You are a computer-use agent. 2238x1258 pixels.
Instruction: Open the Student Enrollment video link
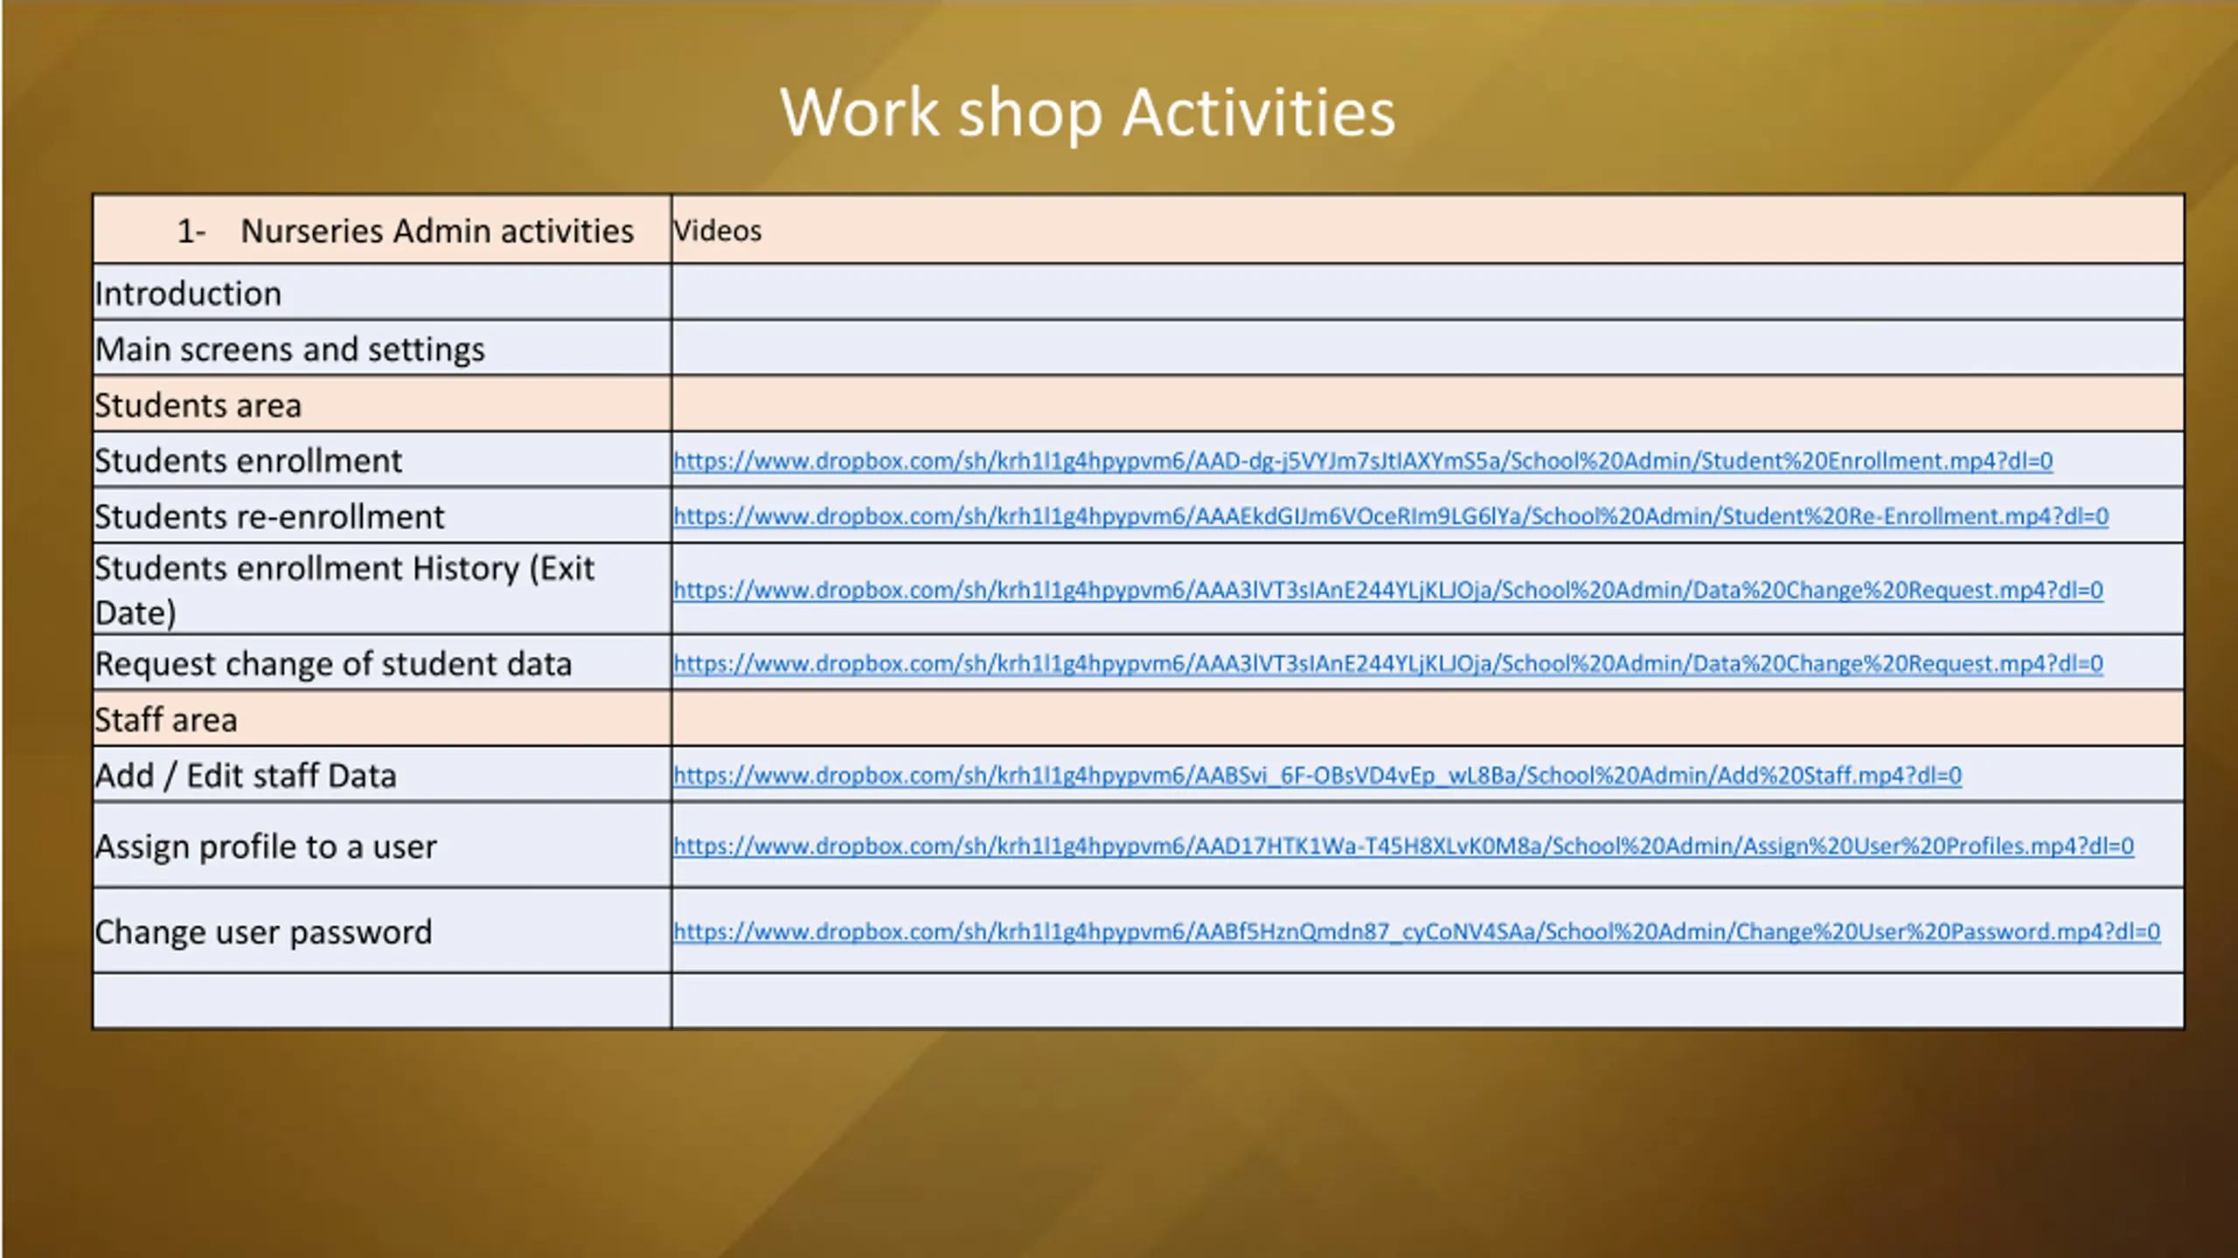(x=1362, y=460)
